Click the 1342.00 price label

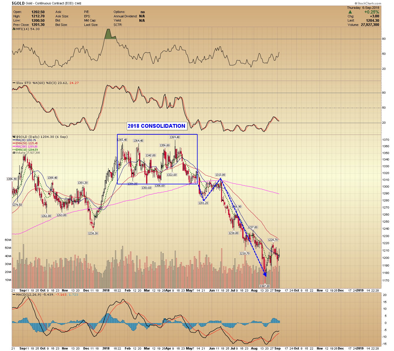pos(151,155)
